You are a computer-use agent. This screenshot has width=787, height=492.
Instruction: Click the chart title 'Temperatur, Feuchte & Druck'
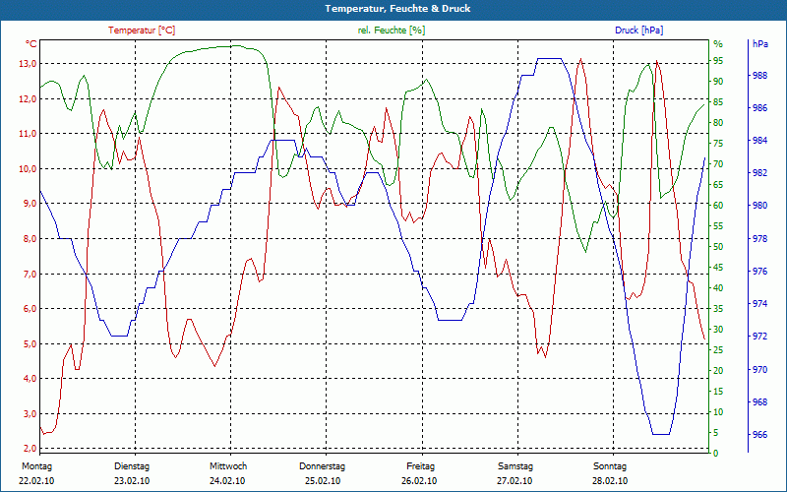tap(397, 9)
